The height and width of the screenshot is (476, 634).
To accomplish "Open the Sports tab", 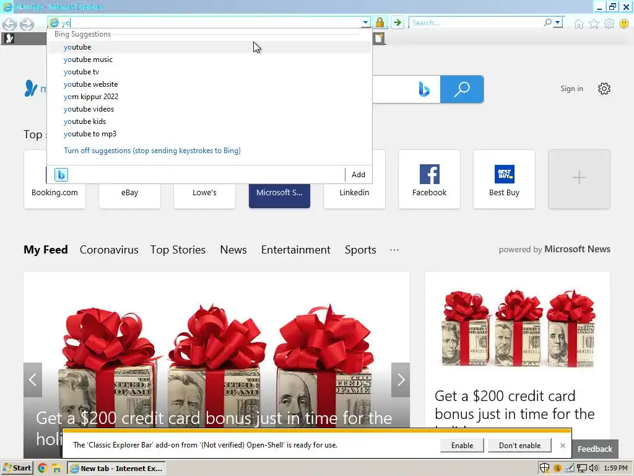I will pyautogui.click(x=360, y=250).
